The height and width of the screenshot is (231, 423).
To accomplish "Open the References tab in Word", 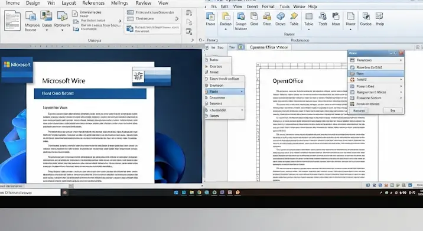I will (93, 3).
